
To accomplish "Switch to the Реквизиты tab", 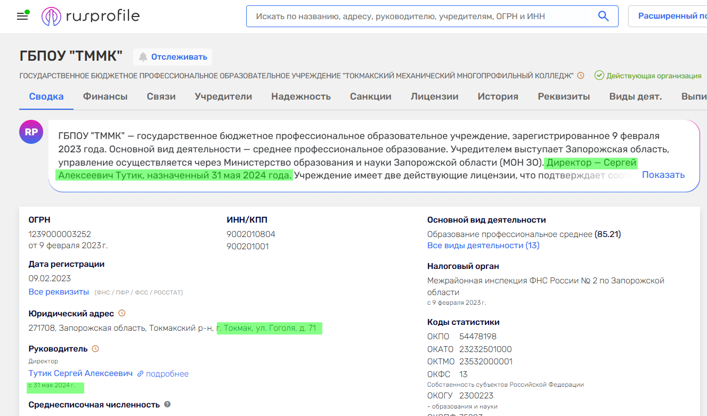I will tap(565, 96).
